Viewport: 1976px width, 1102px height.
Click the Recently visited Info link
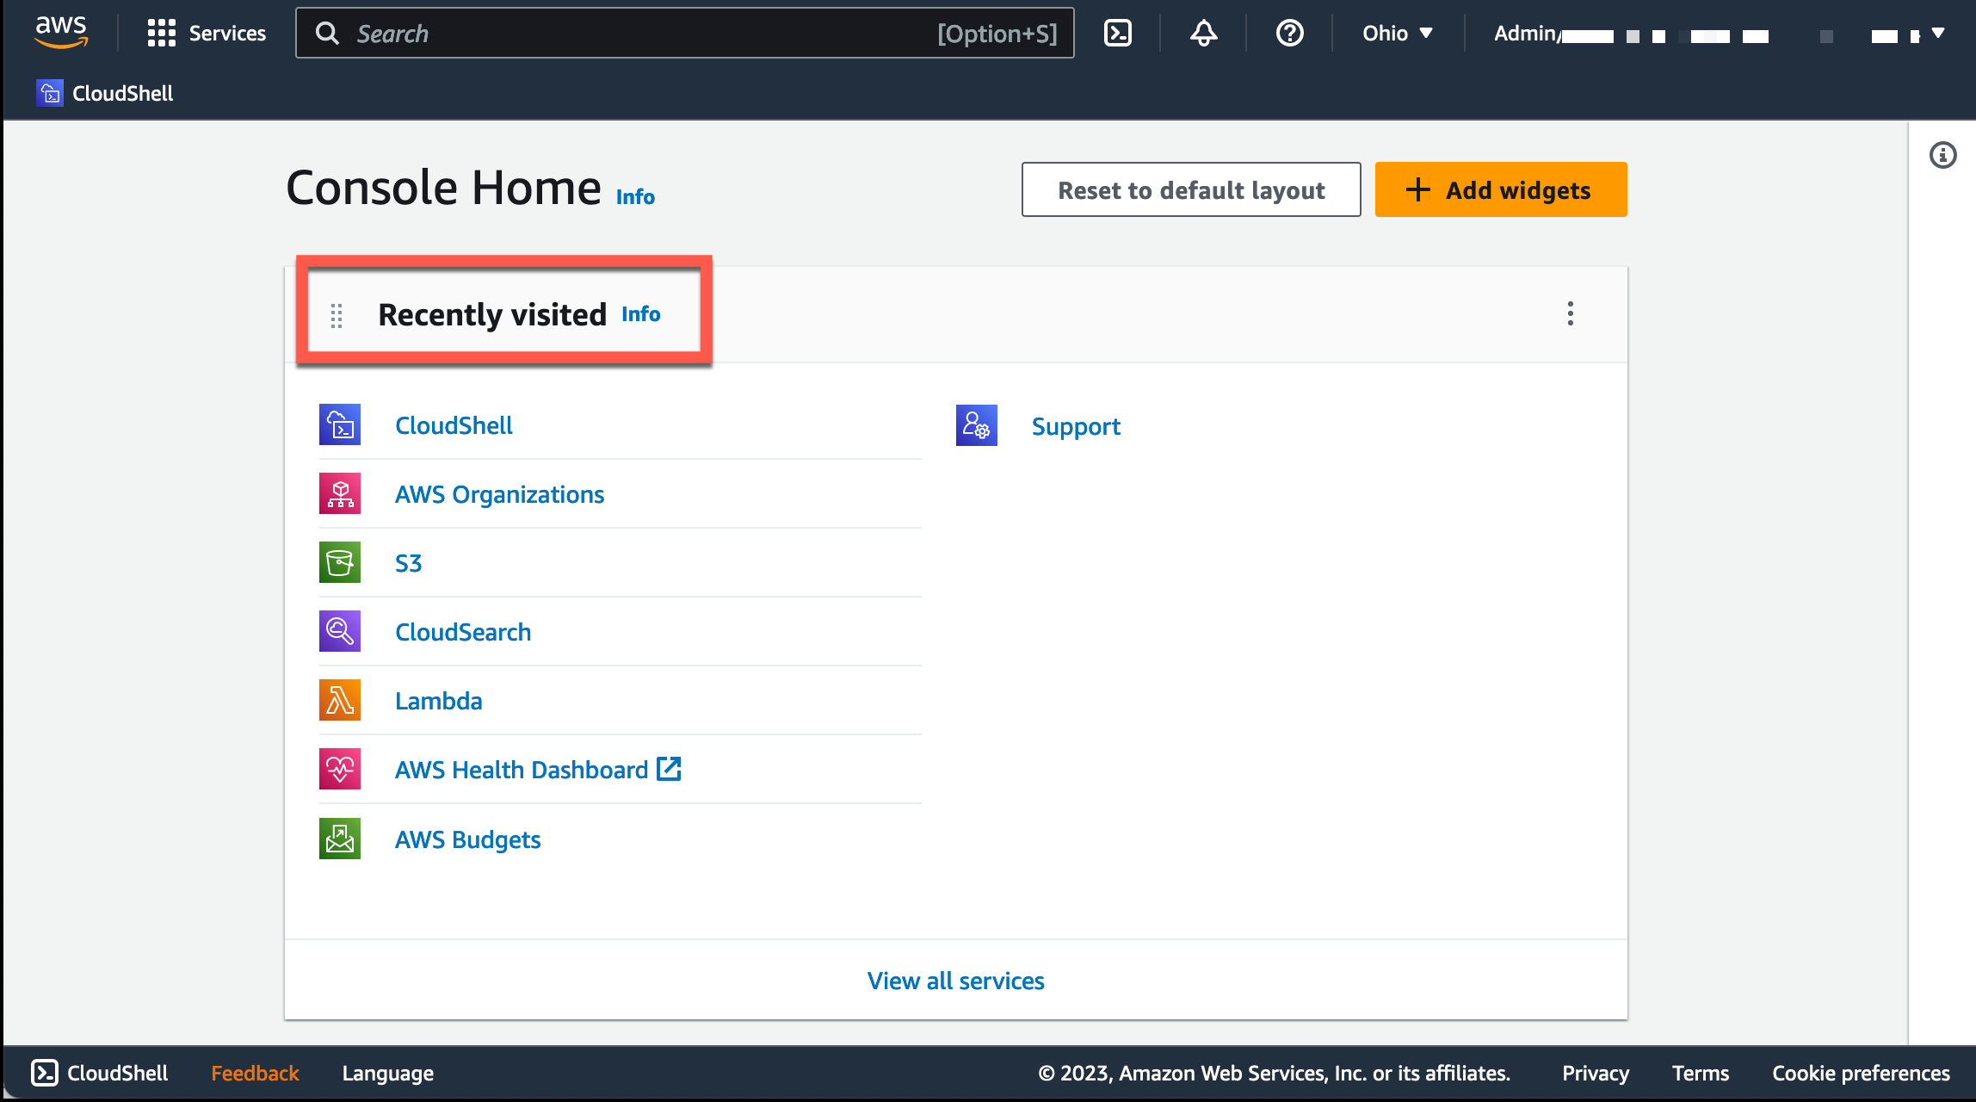[639, 313]
